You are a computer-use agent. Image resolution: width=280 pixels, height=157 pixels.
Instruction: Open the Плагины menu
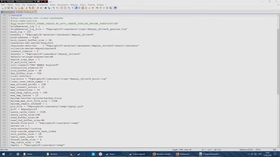click(91, 5)
